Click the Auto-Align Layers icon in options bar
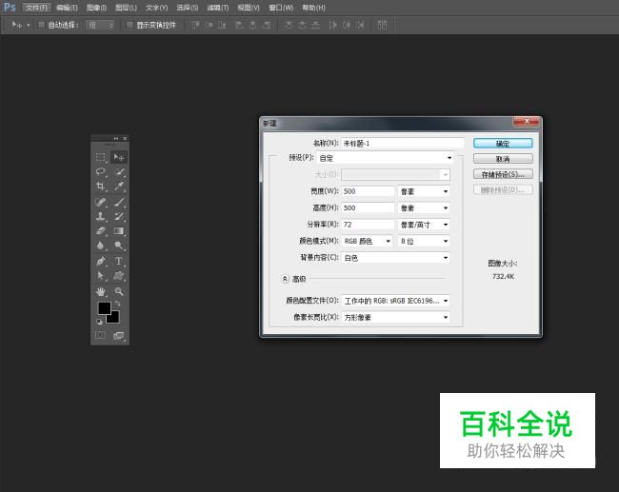This screenshot has height=492, width=619. 382,25
